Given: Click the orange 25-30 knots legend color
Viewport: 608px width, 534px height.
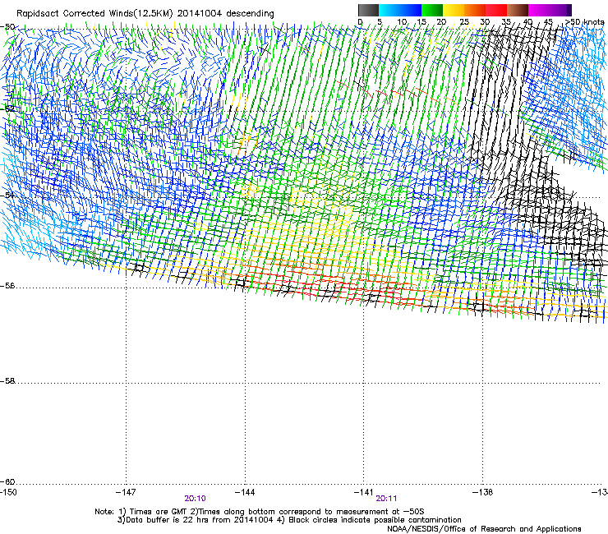Looking at the screenshot, I should pyautogui.click(x=475, y=10).
